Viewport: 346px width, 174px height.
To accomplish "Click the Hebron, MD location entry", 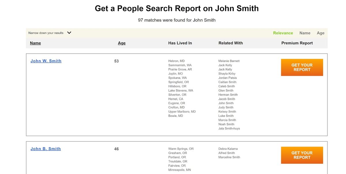I will coord(176,61).
